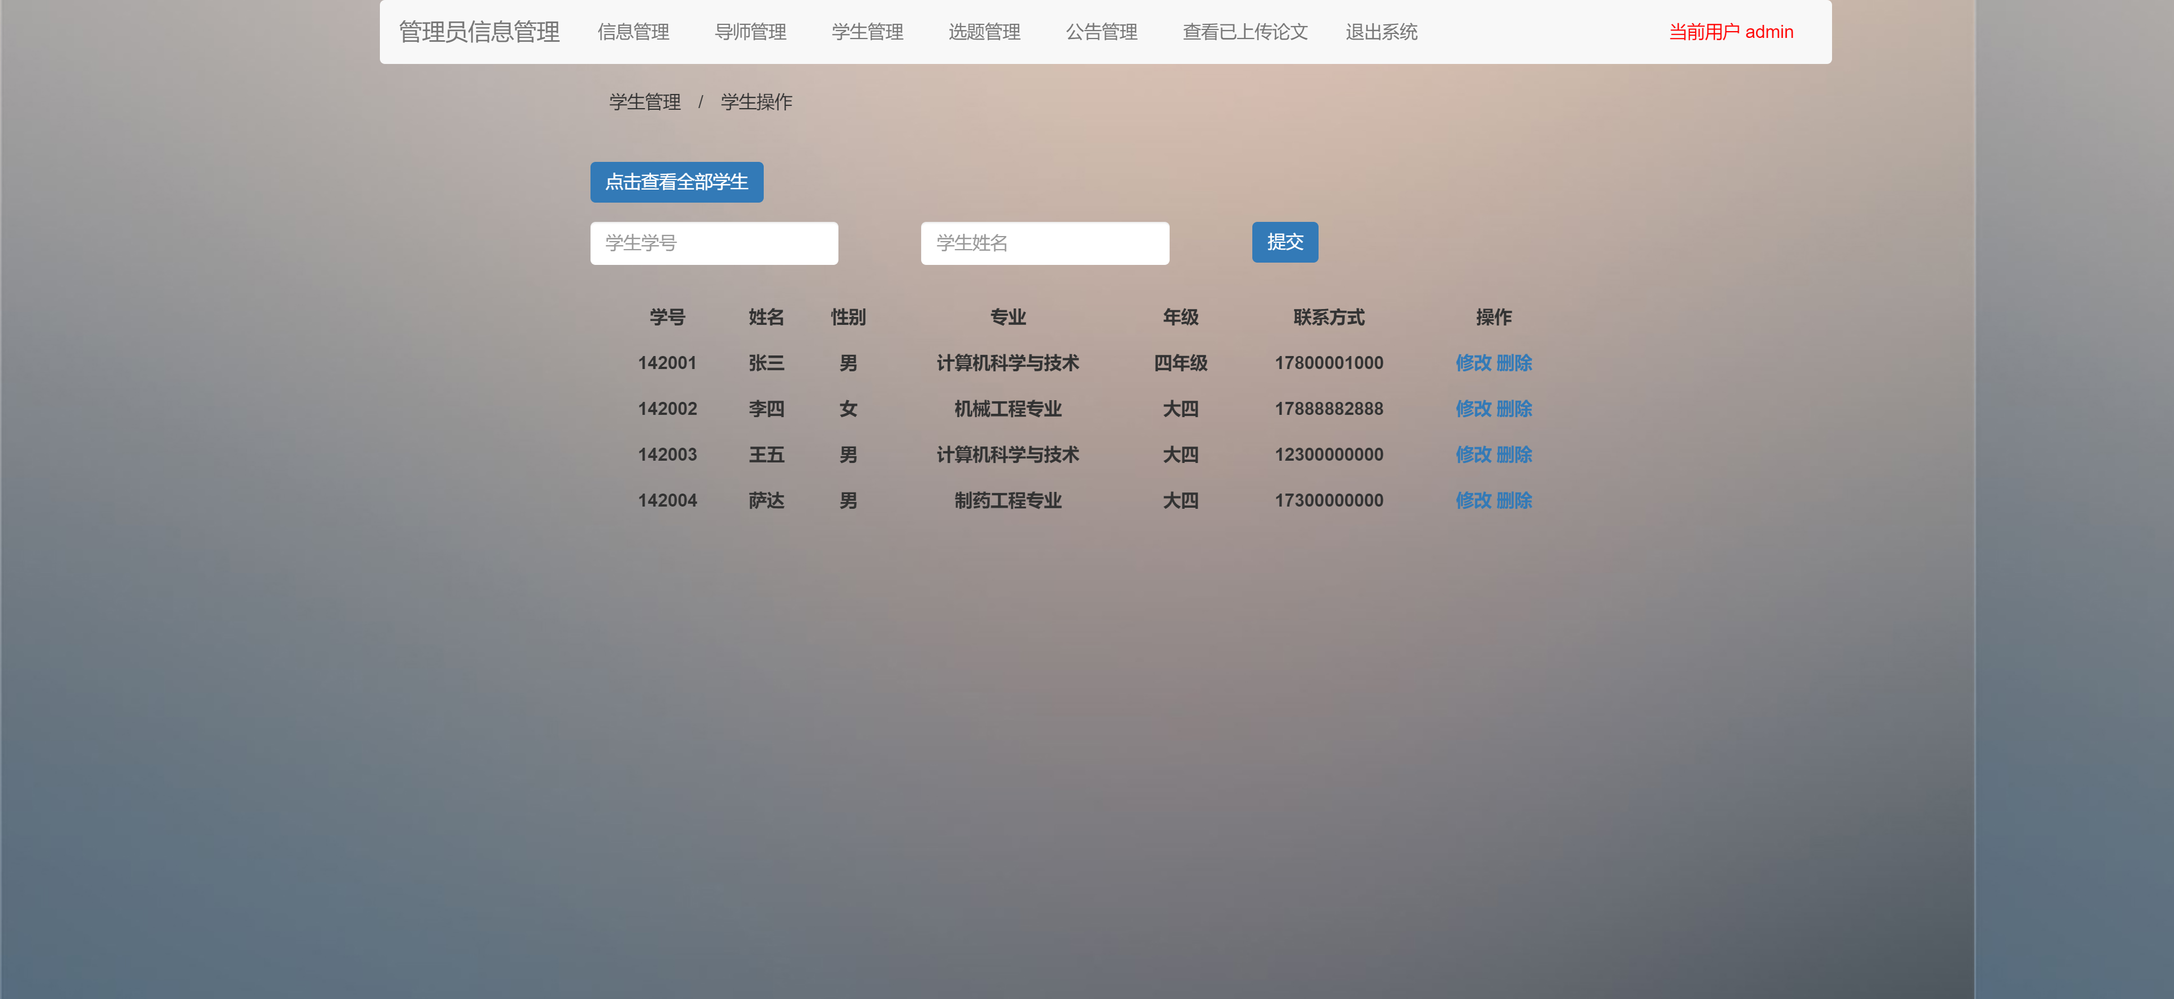Click 修改 for student 张三
Image resolution: width=2174 pixels, height=999 pixels.
click(x=1473, y=363)
